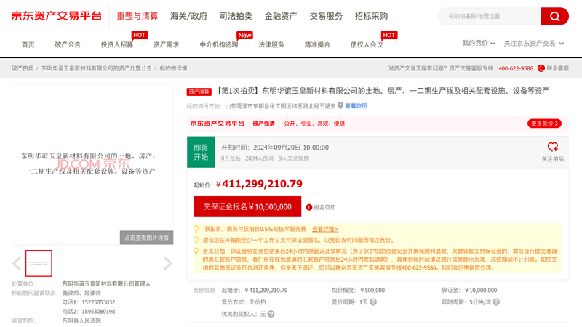
Task: Open the 交易服务 tab
Action: tap(326, 16)
